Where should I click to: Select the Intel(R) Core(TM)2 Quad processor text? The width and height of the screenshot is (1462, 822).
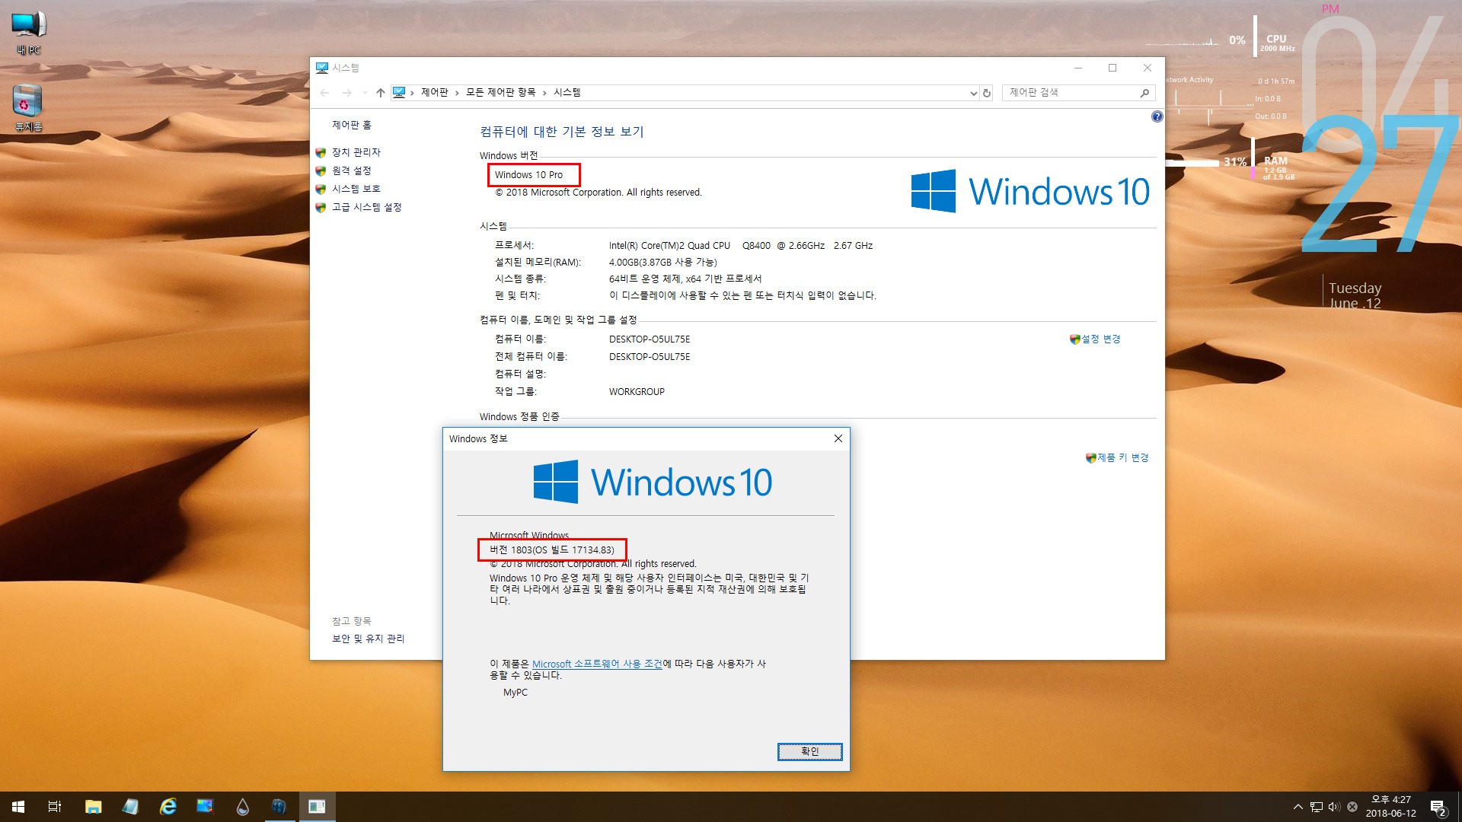click(x=741, y=246)
